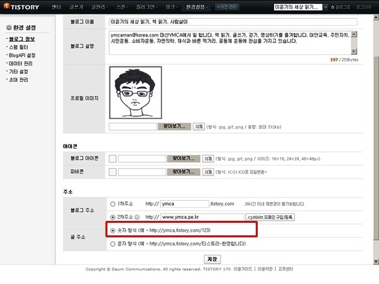
Task: Click the blog icon preview box
Action: point(112,159)
